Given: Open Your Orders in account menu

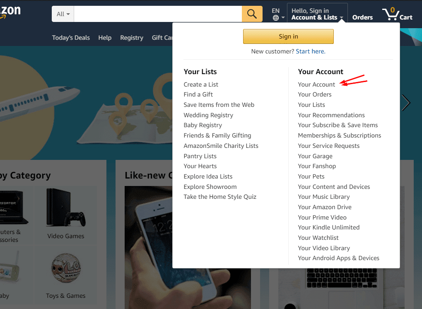Looking at the screenshot, I should click(315, 94).
